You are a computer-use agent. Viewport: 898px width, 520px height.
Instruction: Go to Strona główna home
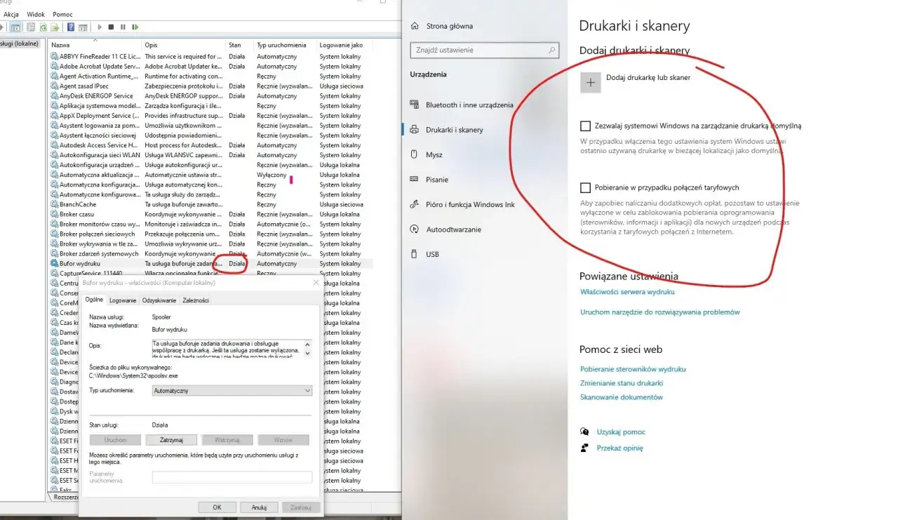click(449, 27)
